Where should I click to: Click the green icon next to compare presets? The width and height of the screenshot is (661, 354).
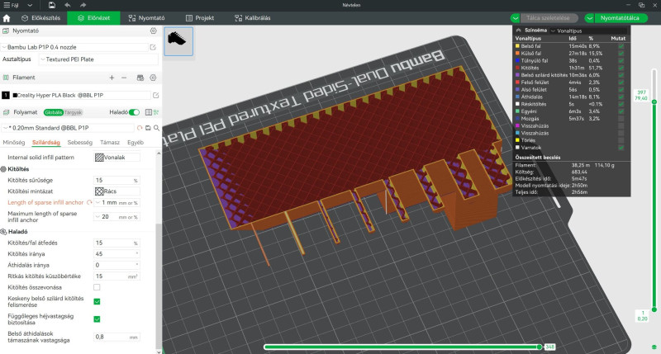point(156,112)
